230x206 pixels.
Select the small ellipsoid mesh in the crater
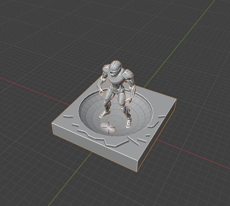[x=108, y=128]
